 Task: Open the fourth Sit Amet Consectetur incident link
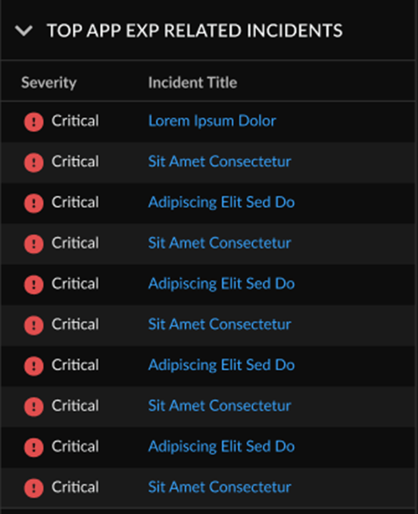tap(219, 405)
